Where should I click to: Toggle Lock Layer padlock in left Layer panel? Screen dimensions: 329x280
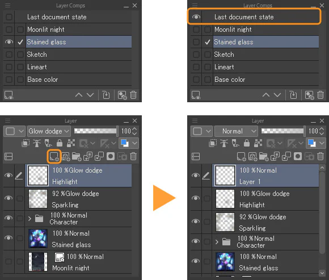coord(60,143)
